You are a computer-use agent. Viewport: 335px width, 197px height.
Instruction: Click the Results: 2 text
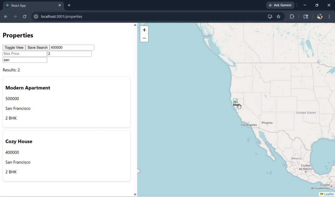[11, 70]
